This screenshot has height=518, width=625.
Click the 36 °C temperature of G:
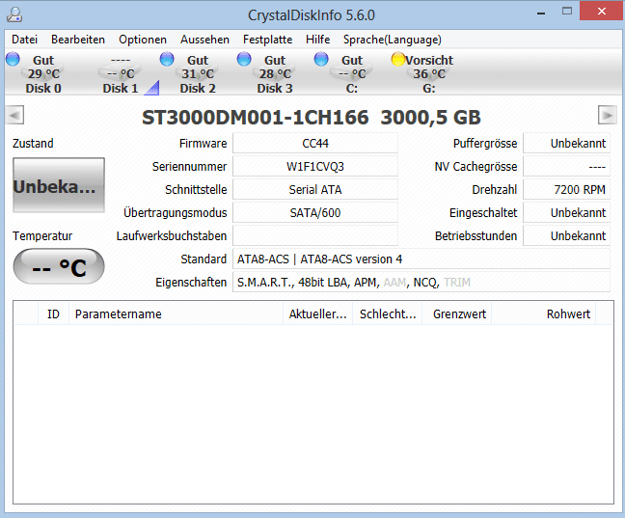[429, 73]
